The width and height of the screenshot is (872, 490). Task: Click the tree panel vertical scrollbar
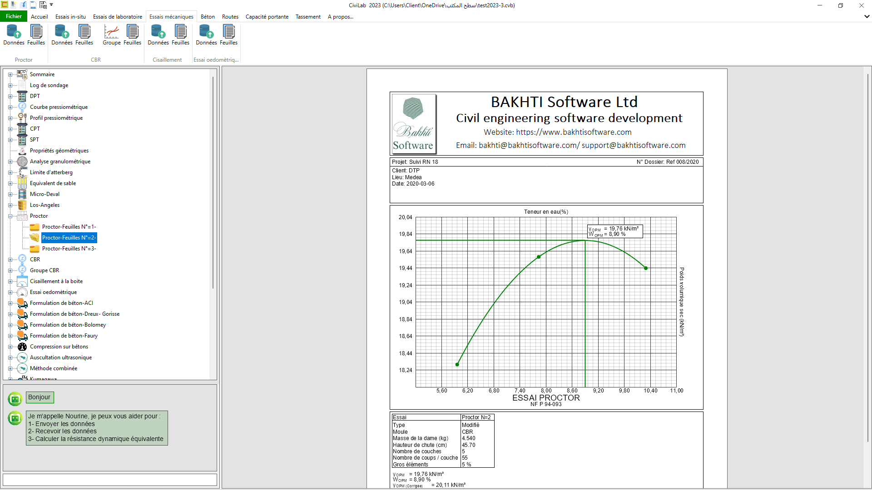tap(213, 181)
